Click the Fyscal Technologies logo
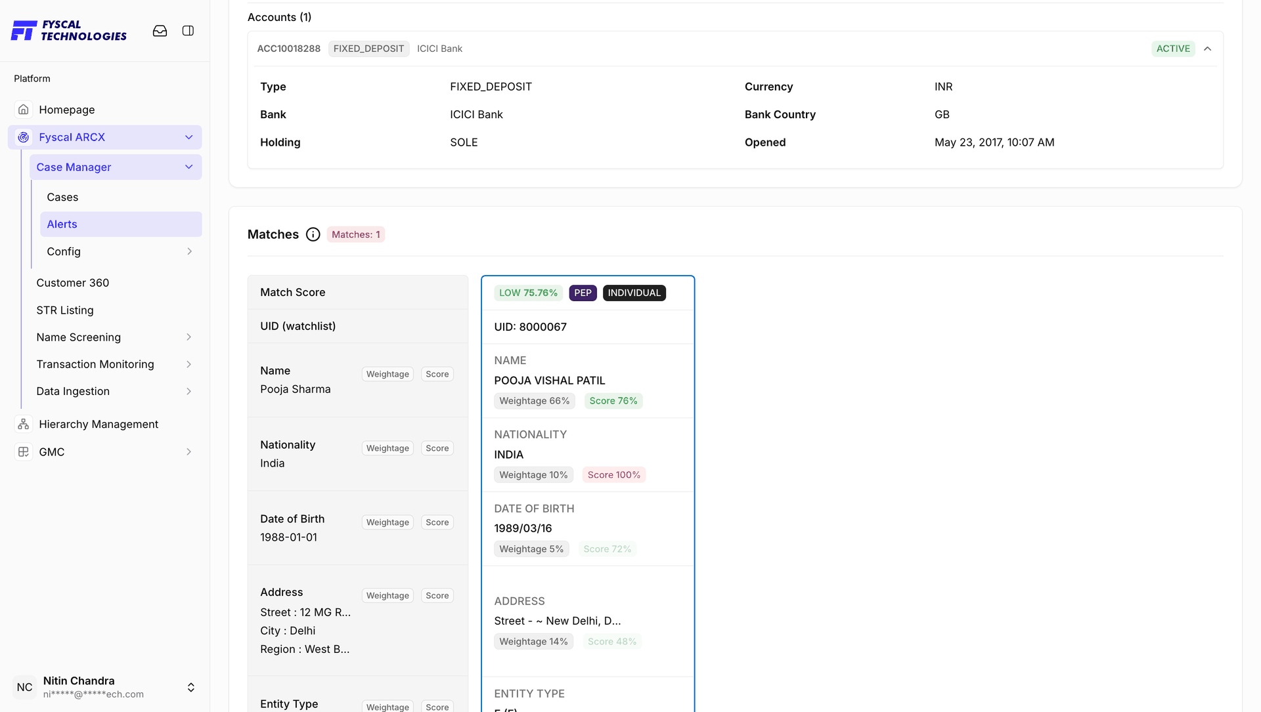Image resolution: width=1261 pixels, height=712 pixels. tap(69, 31)
